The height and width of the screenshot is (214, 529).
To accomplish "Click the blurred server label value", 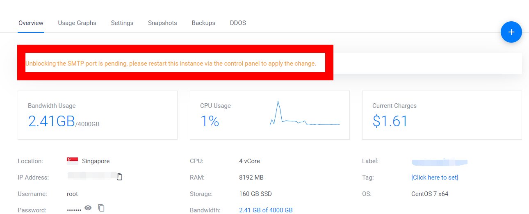I will 440,161.
